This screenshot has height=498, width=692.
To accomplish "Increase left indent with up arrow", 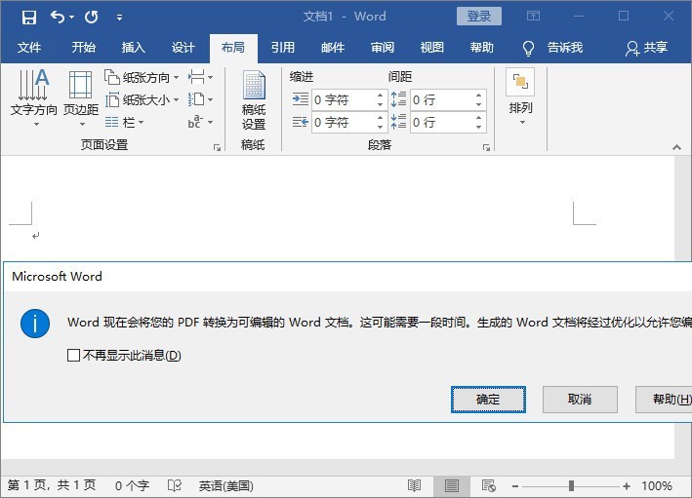I will pyautogui.click(x=381, y=96).
